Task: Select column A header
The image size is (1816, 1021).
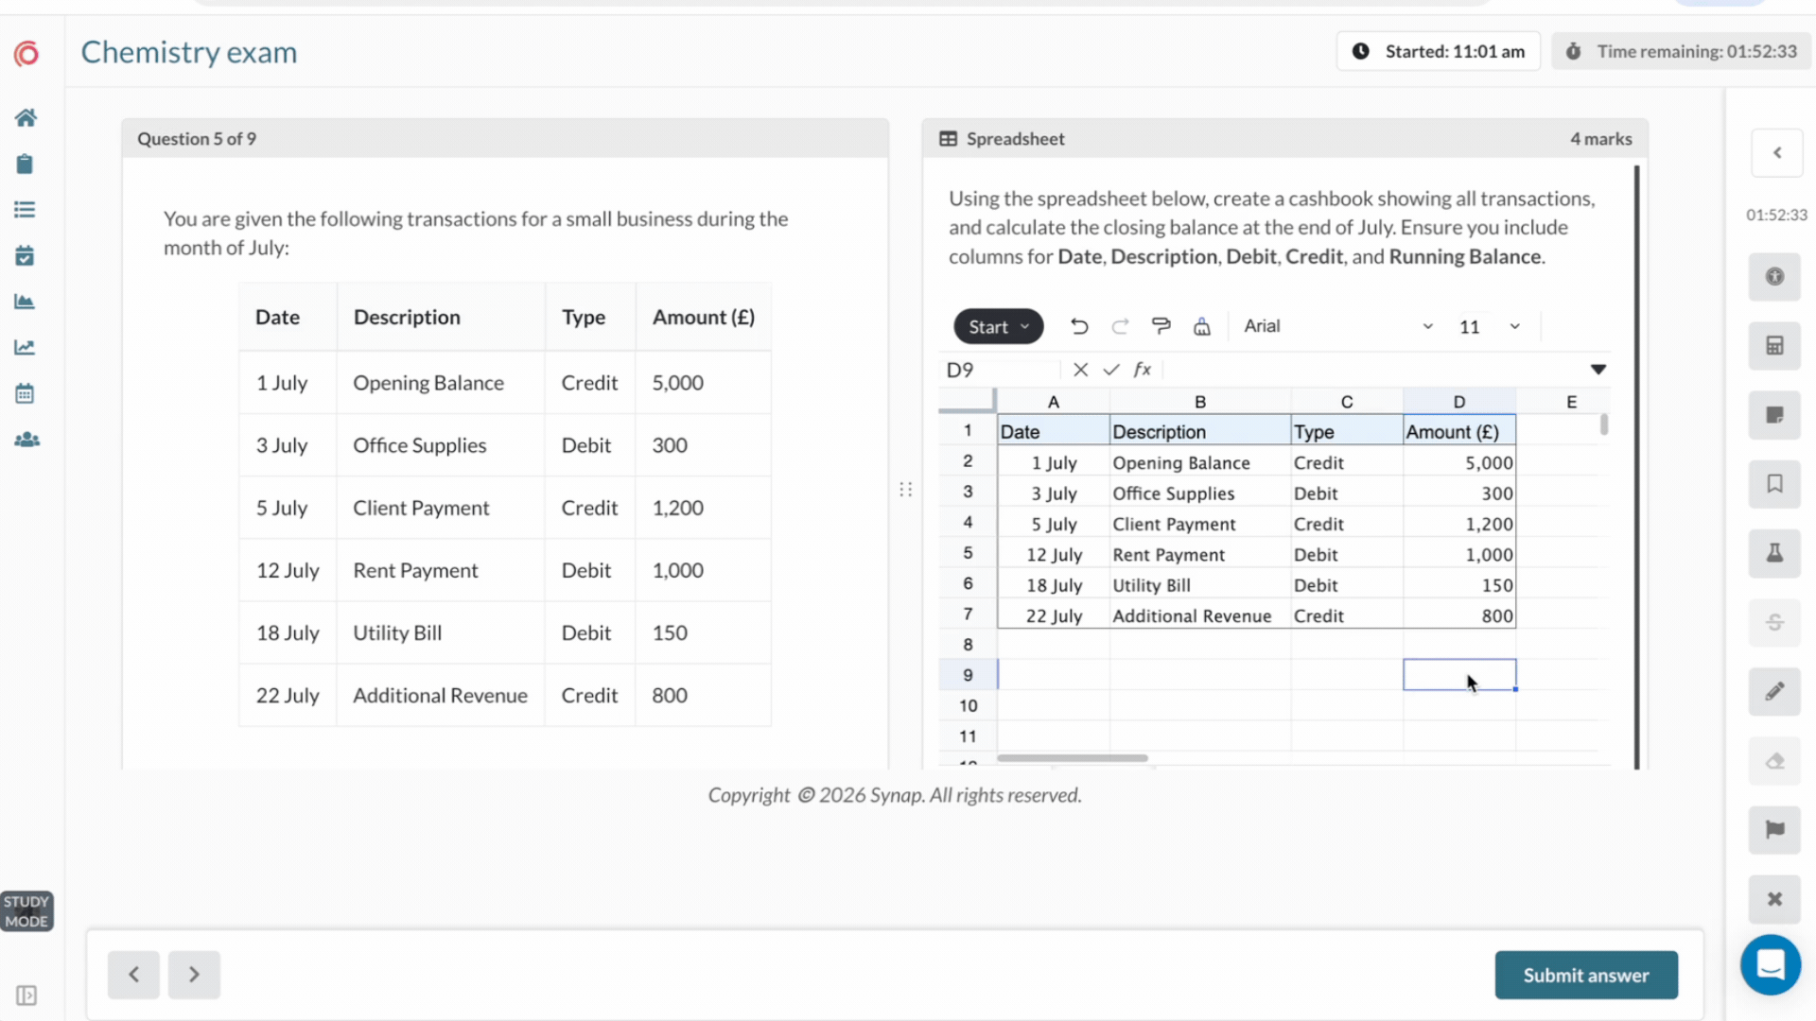Action: (x=1054, y=402)
